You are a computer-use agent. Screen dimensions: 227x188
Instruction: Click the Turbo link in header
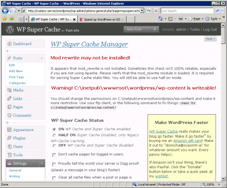point(195,29)
